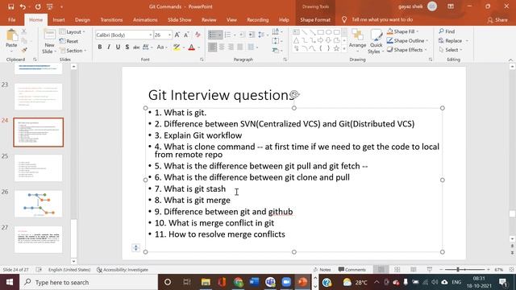Open the File tab
The image size is (516, 290).
[12, 19]
